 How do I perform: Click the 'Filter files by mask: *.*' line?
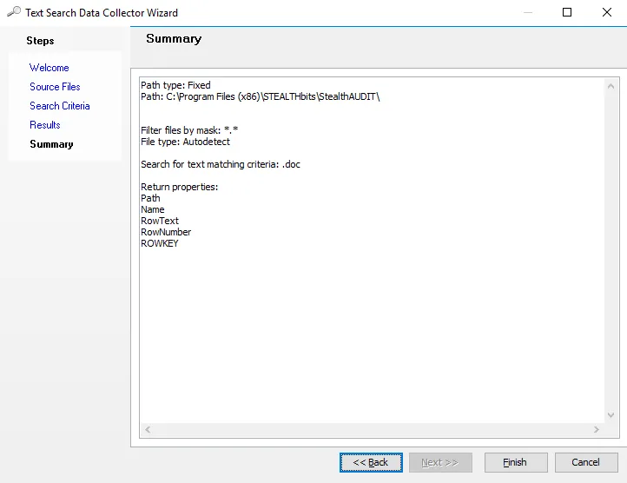point(189,130)
